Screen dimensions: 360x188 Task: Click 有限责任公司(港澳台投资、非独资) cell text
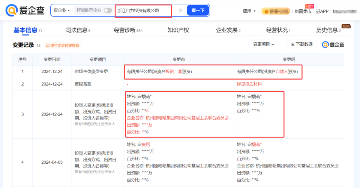[159, 72]
